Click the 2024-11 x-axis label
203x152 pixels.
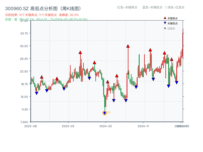click(x=143, y=126)
